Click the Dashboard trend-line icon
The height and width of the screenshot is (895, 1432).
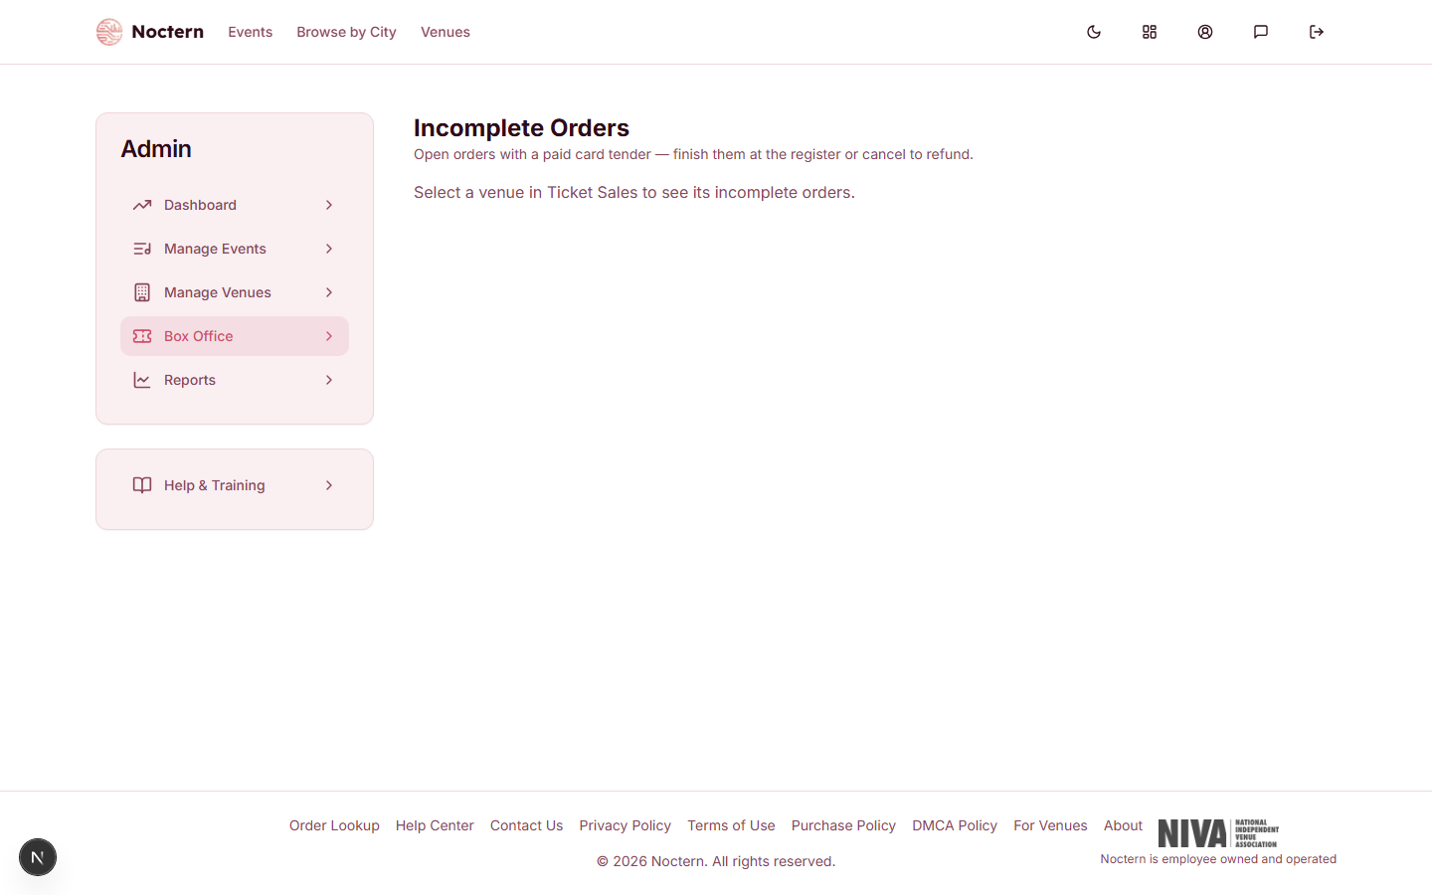click(142, 205)
